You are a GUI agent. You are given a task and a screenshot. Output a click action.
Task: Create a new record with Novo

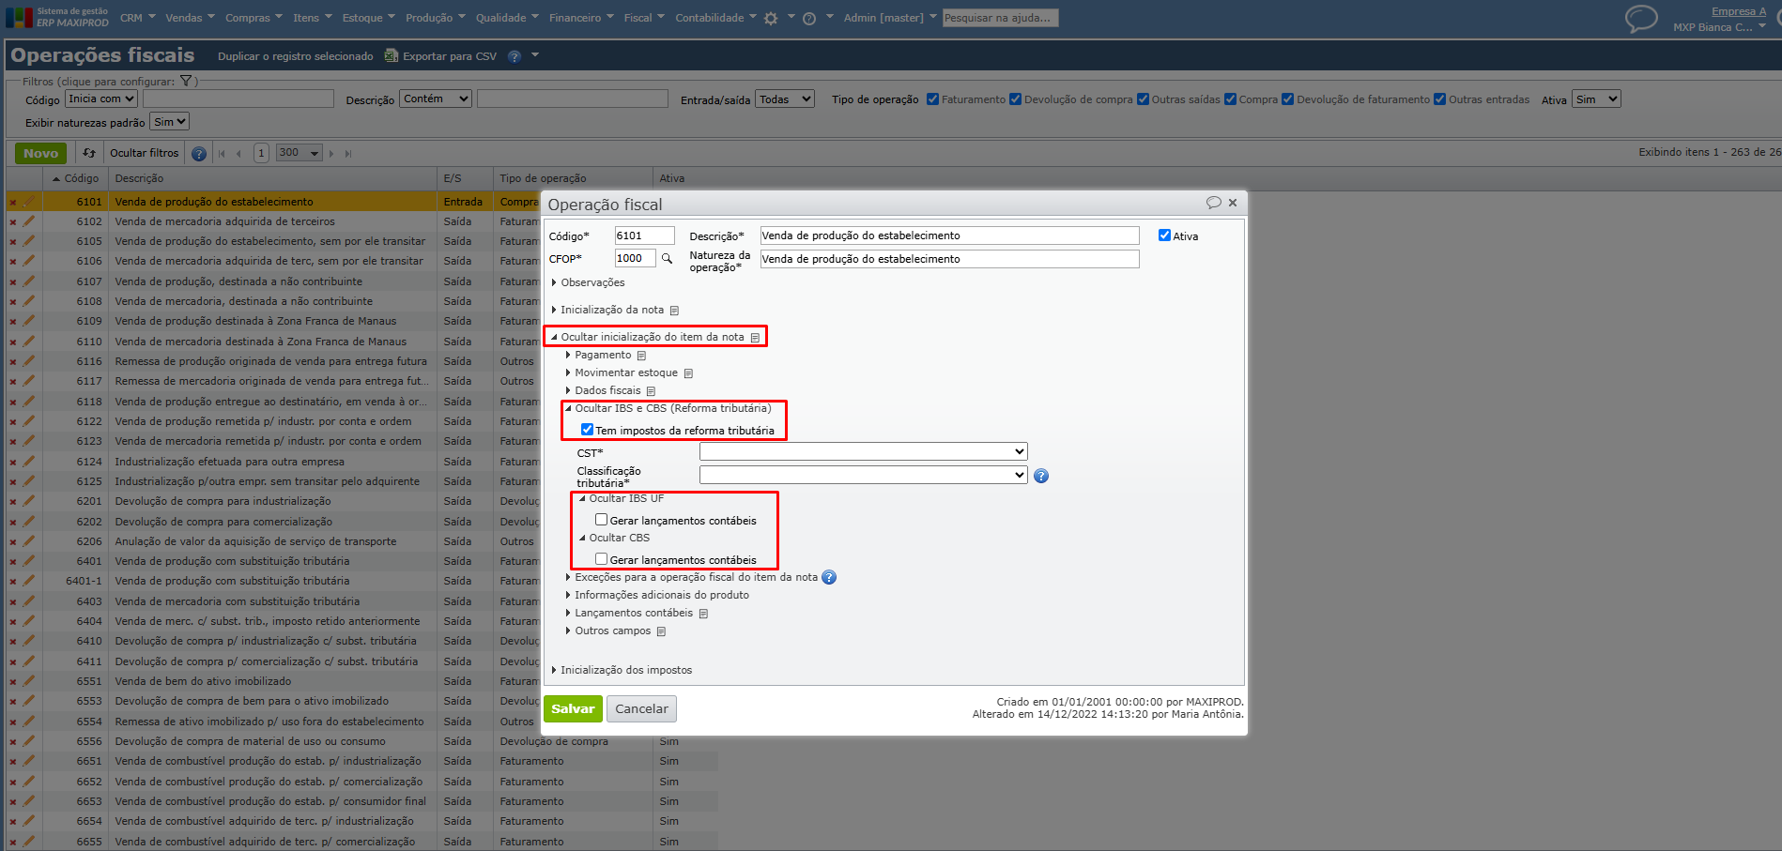(x=40, y=153)
